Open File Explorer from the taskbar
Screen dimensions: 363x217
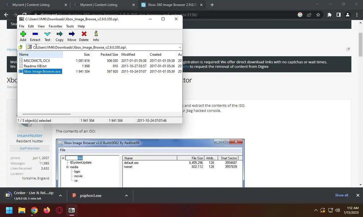22,210
